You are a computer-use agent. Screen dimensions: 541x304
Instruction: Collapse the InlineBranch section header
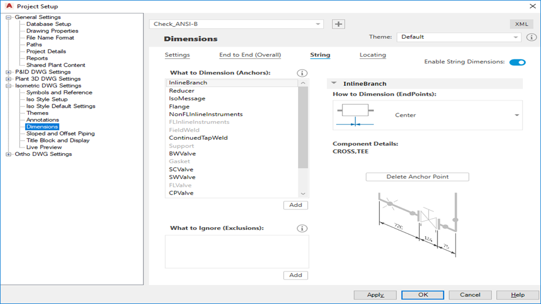[x=334, y=84]
